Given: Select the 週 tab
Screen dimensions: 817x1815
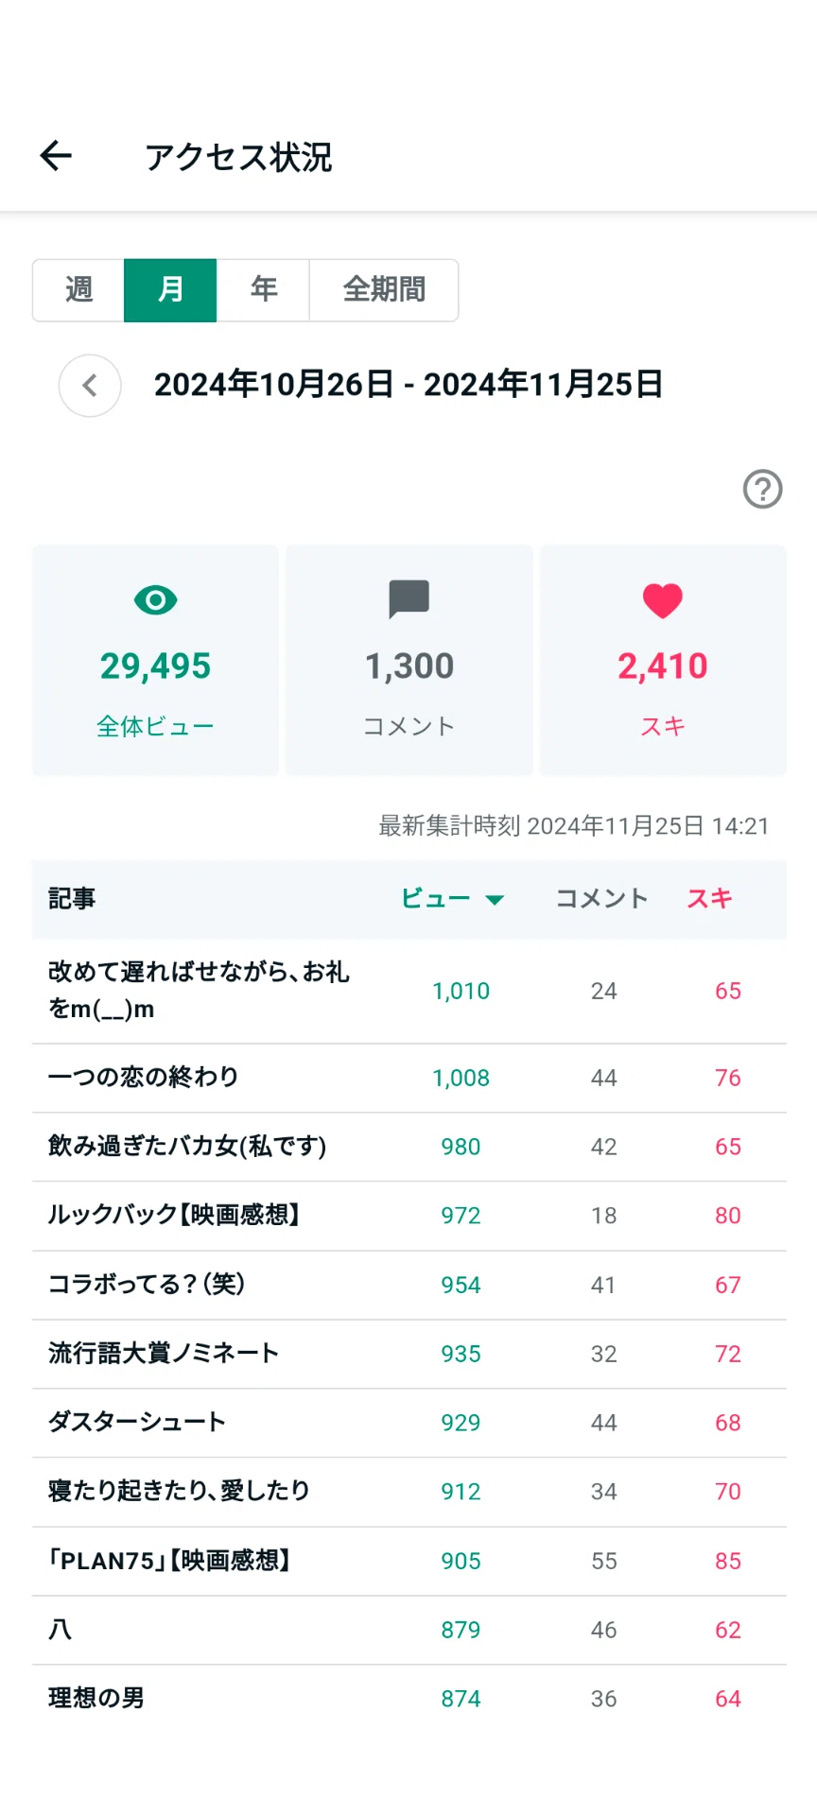Looking at the screenshot, I should [x=78, y=290].
